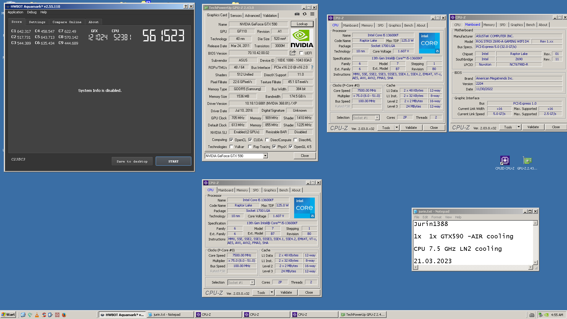Open the GPU selector dropdown in GPU-Z
The image size is (567, 319).
265,156
